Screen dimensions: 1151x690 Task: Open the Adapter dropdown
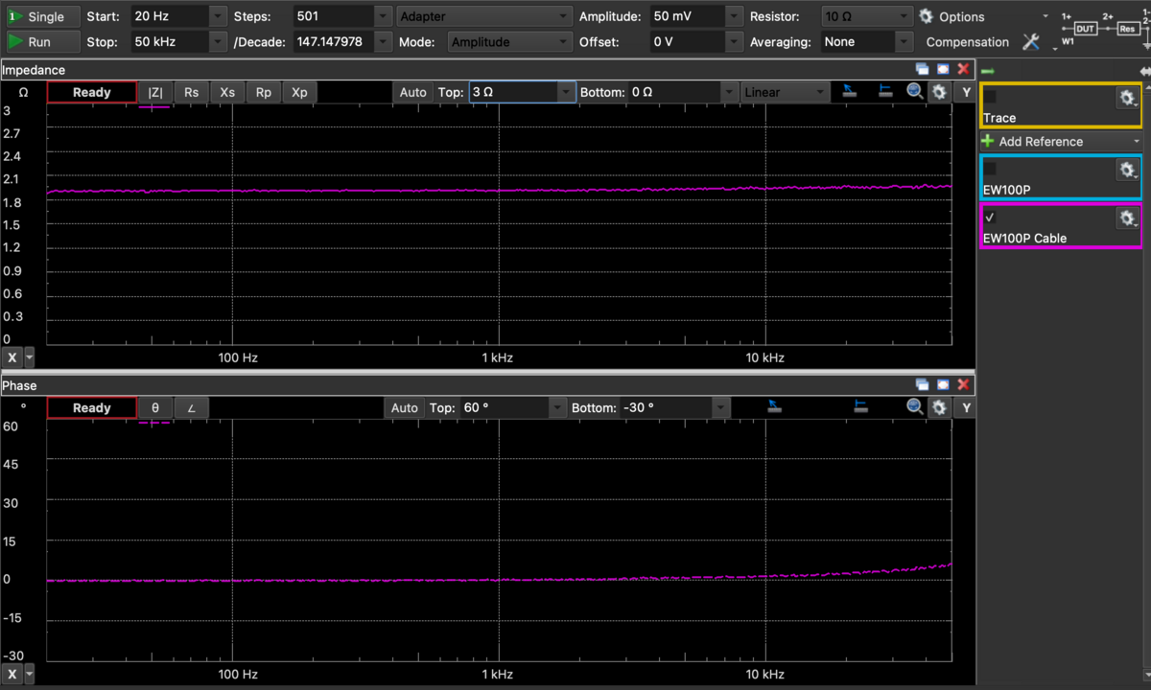coord(484,16)
